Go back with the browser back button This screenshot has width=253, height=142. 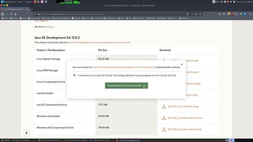3,14
